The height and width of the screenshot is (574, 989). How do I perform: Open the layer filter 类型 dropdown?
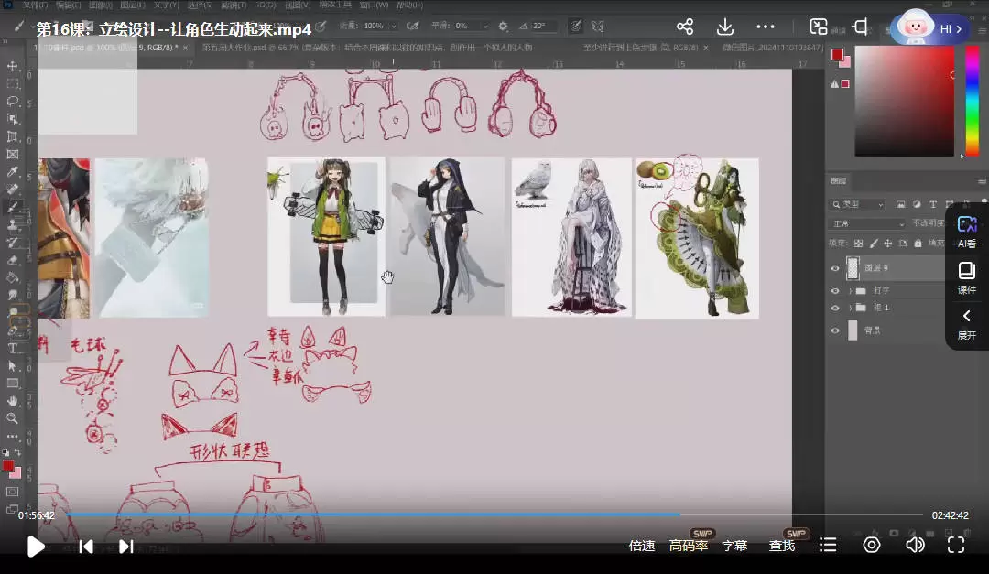point(858,204)
